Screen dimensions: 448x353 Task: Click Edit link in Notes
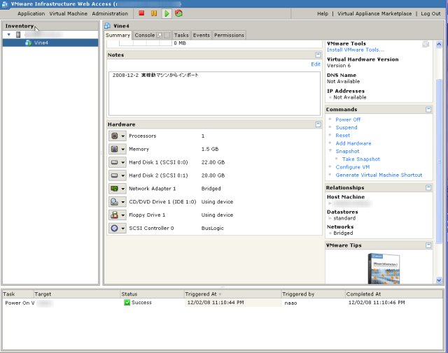point(316,64)
